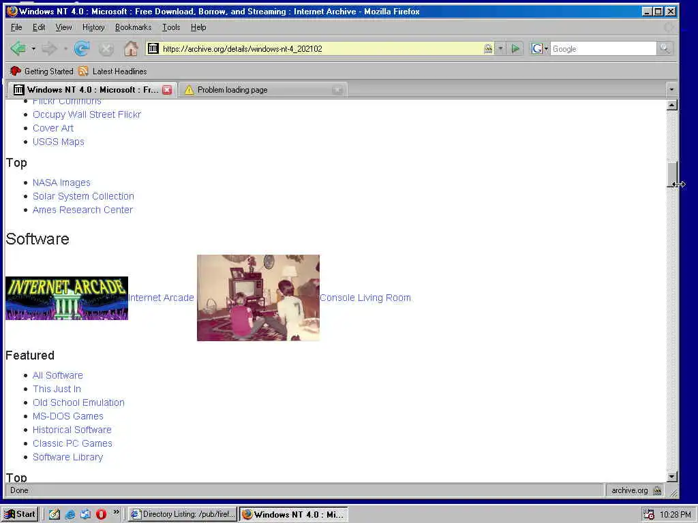The width and height of the screenshot is (698, 523).
Task: Open the Help menu
Action: 198,27
